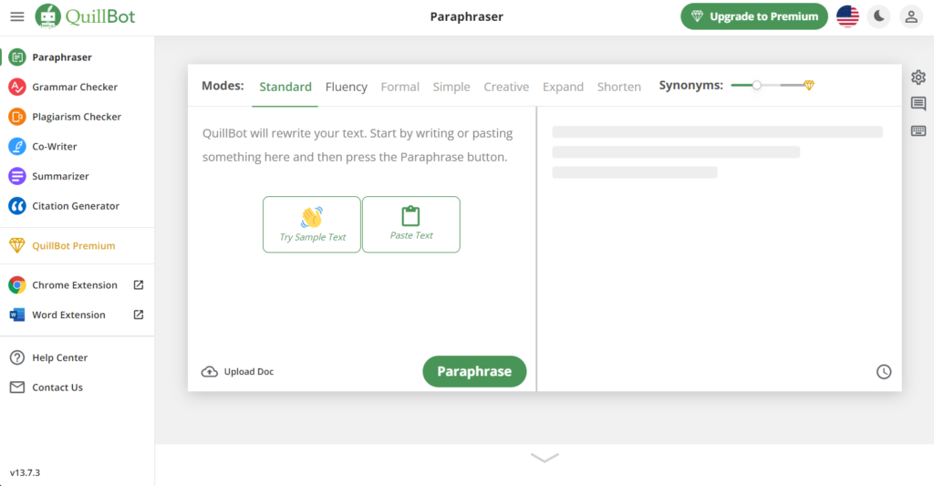The height and width of the screenshot is (486, 934).
Task: Open Citation Generator label in sidebar
Action: [x=76, y=206]
